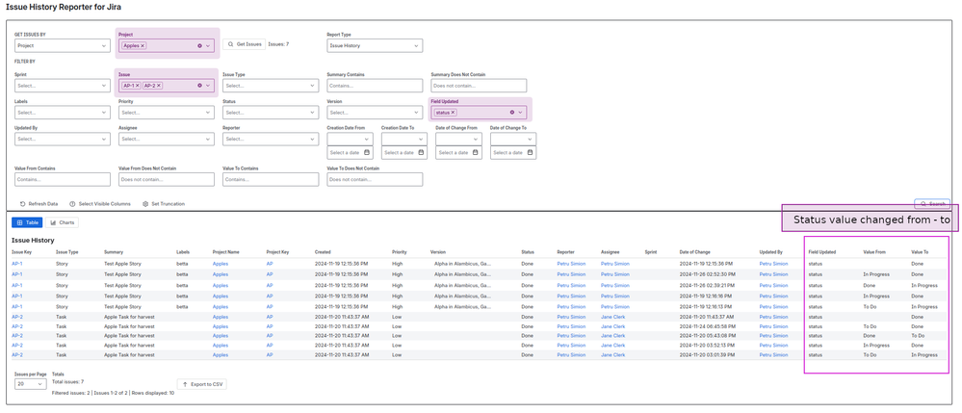This screenshot has height=413, width=962.
Task: Click 'Total issues: 7' text
Action: point(68,381)
